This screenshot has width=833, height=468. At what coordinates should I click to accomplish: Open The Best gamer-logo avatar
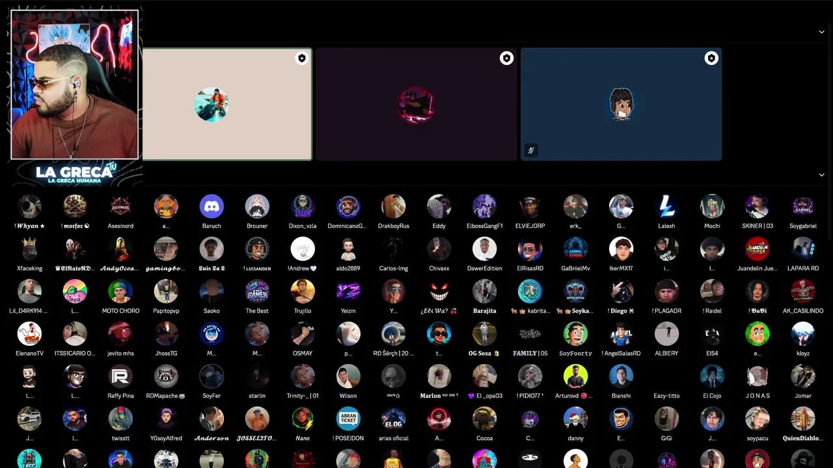pos(257,292)
